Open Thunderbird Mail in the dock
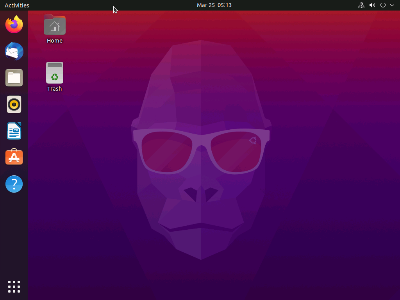 pos(14,52)
